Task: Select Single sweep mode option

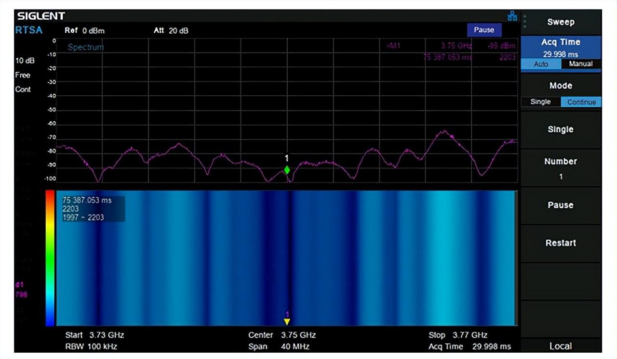Action: coord(540,102)
